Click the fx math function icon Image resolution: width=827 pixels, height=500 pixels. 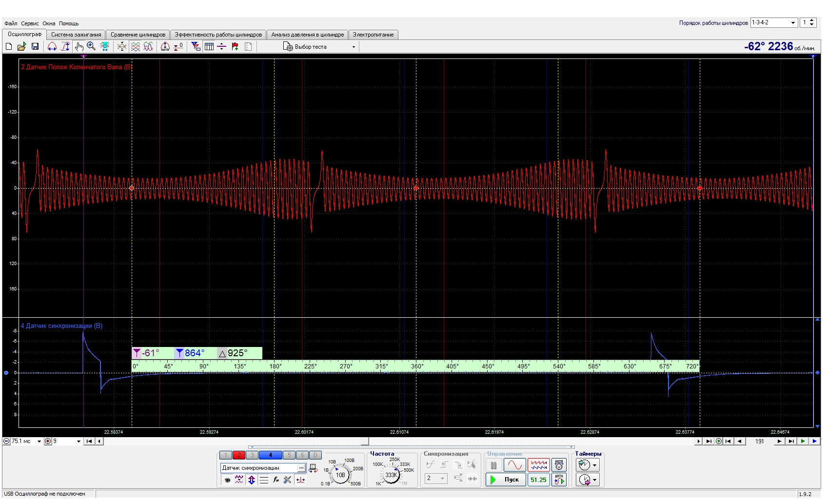point(276,480)
